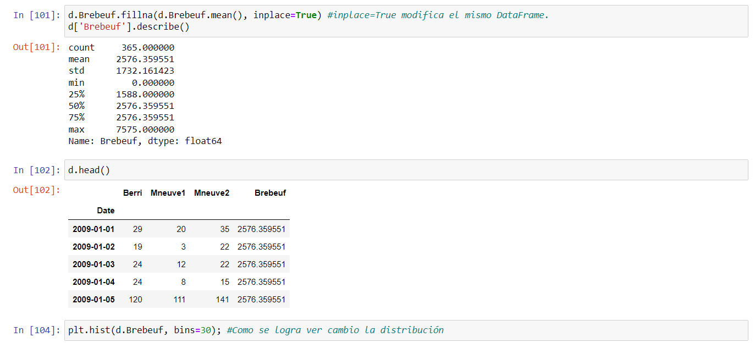Viewport: 755px width, 348px height.
Task: Click the max value 7575.000000 in output
Action: pyautogui.click(x=145, y=130)
